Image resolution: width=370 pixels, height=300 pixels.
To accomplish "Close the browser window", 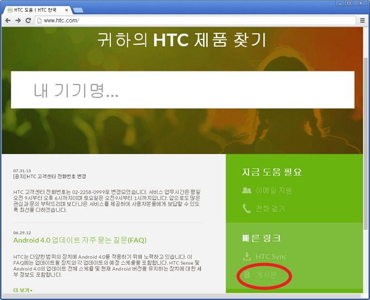I will point(361,3).
